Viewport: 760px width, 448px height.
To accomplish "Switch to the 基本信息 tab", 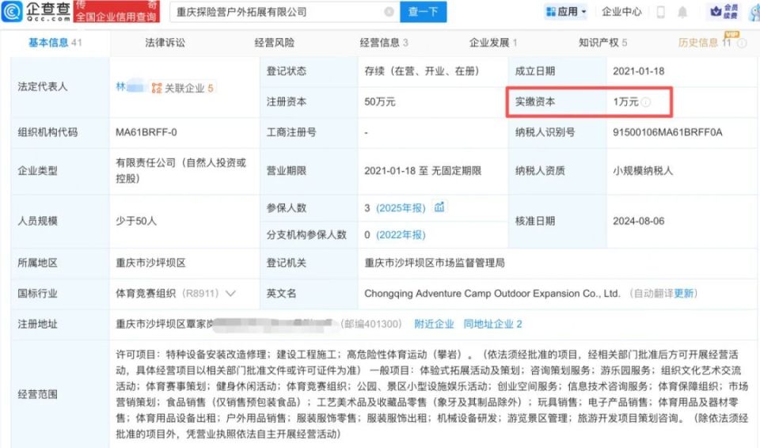I will [55, 43].
